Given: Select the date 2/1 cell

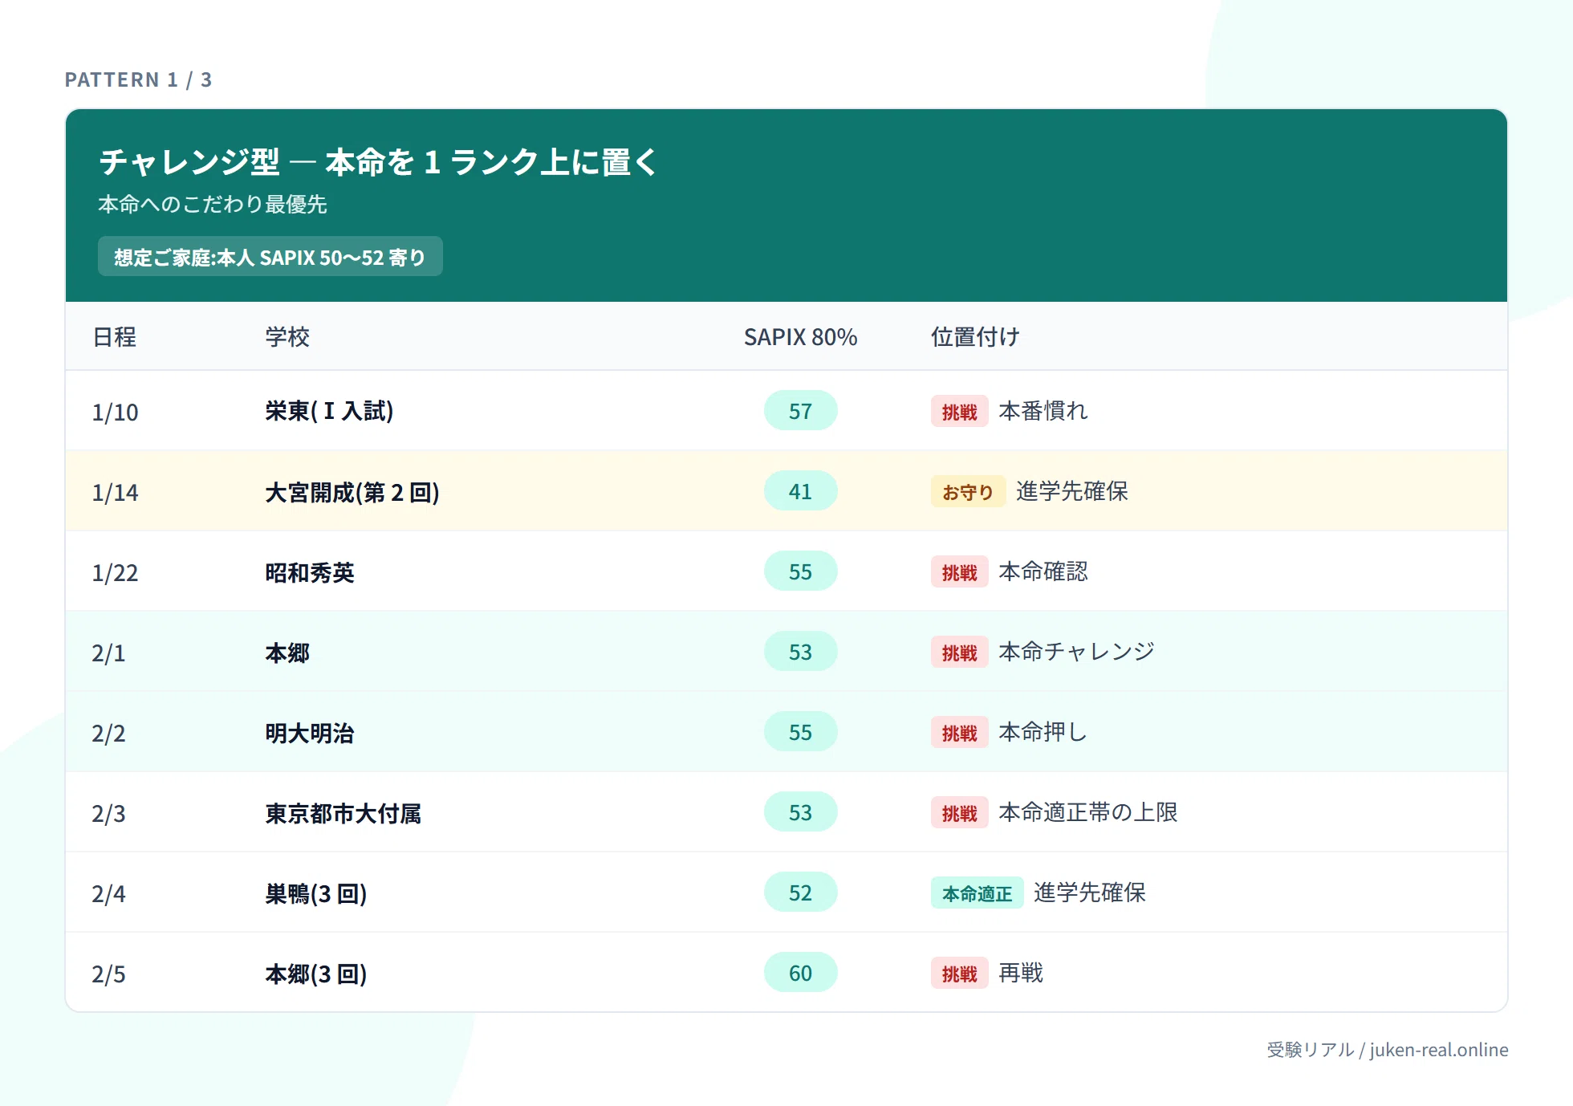Looking at the screenshot, I should (x=108, y=653).
